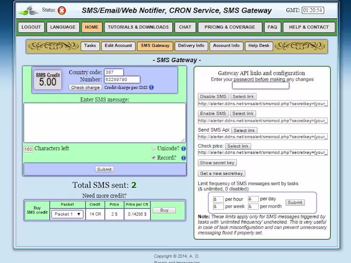
Task: Open the Record info icon
Action: [x=183, y=158]
